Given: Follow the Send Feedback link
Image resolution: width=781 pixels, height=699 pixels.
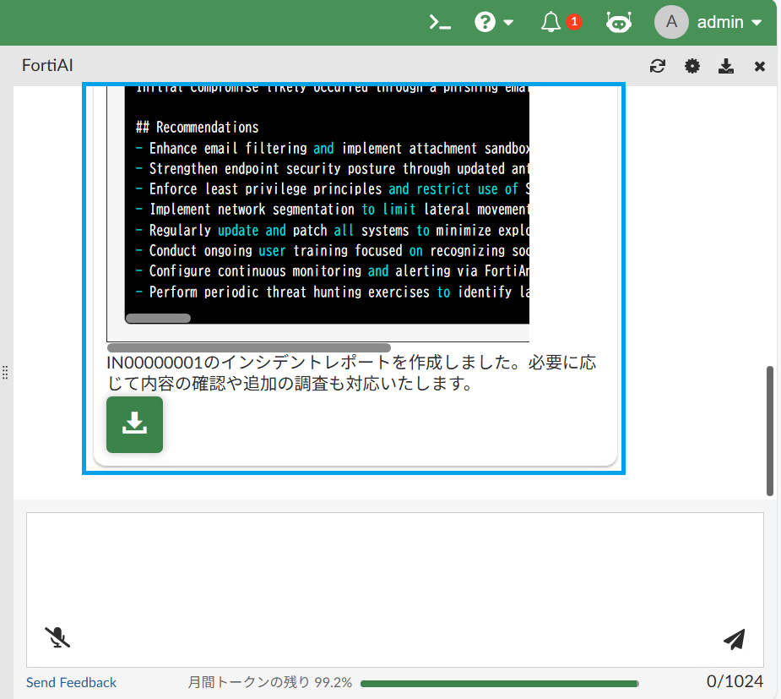Looking at the screenshot, I should click(x=71, y=682).
